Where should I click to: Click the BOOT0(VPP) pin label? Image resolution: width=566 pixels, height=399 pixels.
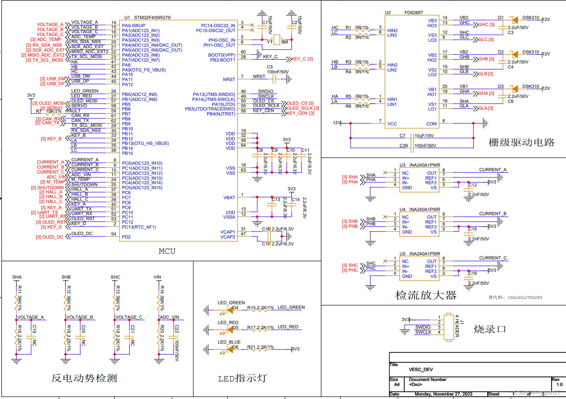click(221, 55)
